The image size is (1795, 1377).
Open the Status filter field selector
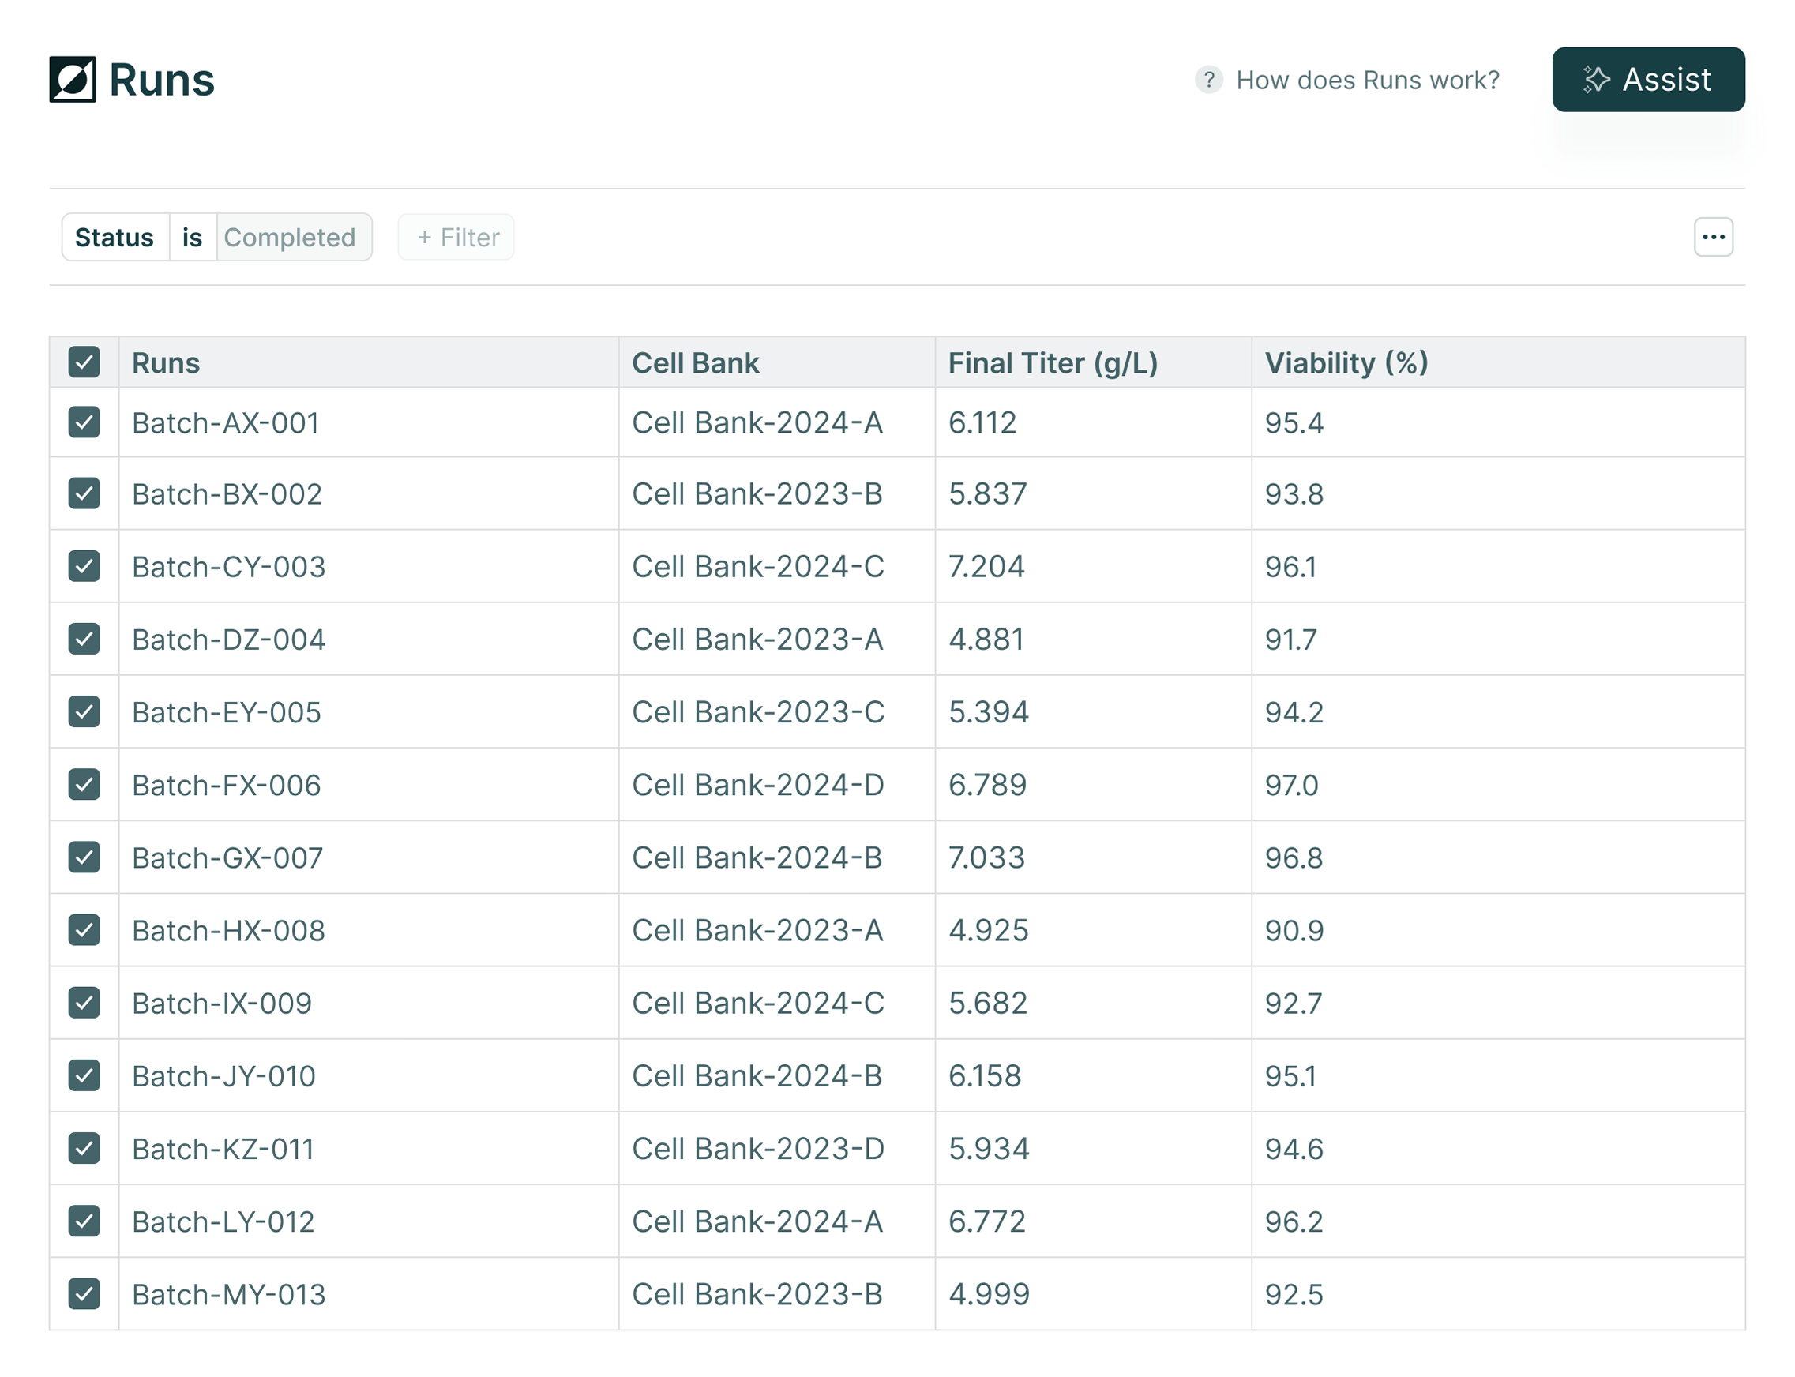[115, 237]
